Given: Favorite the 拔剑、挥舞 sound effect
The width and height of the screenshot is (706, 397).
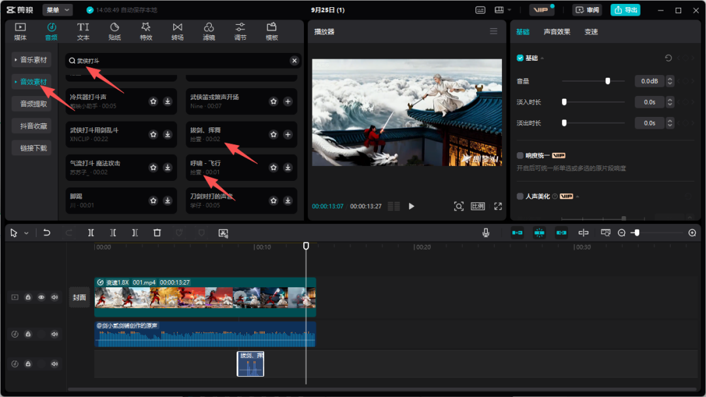Looking at the screenshot, I should coord(273,135).
